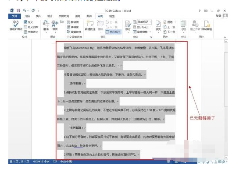Open the Thesaurus (同义词库) tool
The image size is (243, 169).
click(x=31, y=27)
